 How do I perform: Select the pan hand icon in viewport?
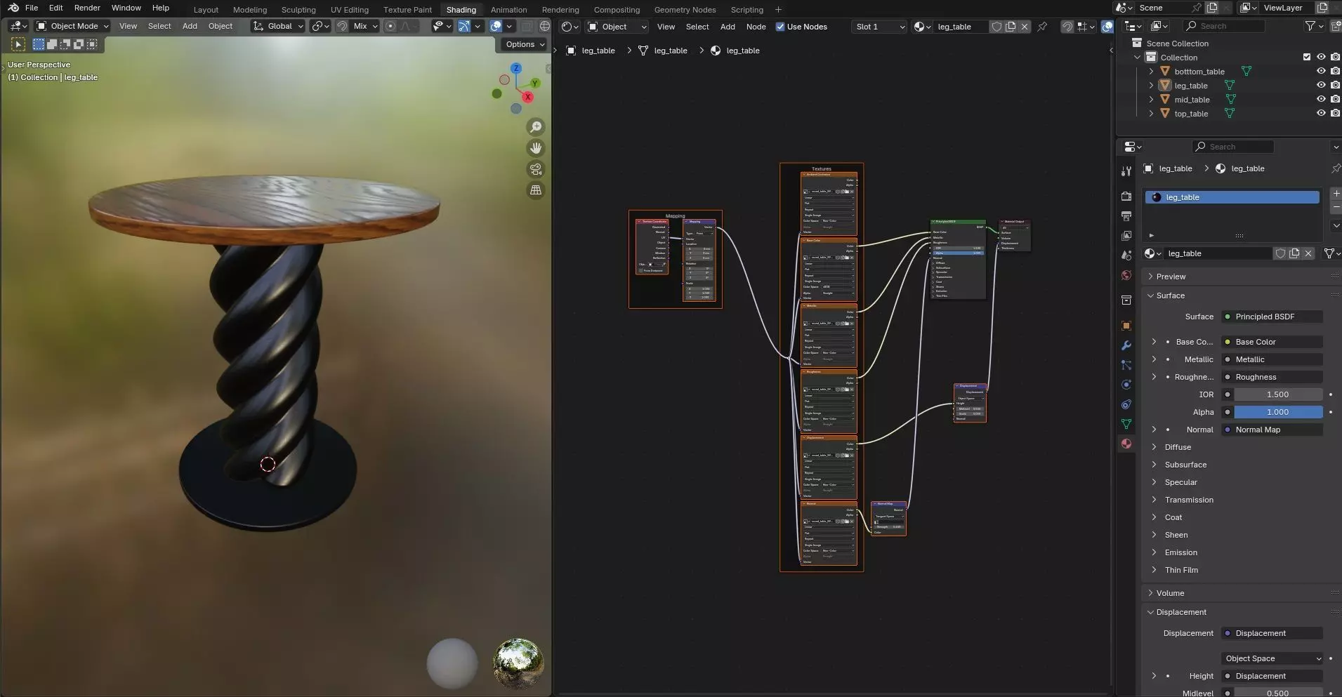coord(536,148)
